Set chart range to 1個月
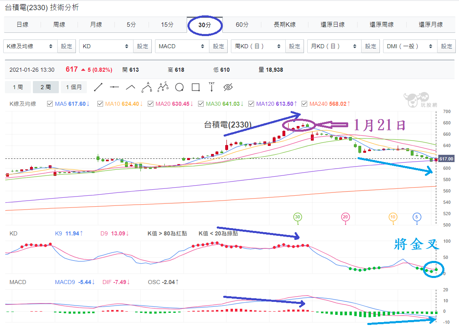The width and height of the screenshot is (459, 327). (x=74, y=87)
